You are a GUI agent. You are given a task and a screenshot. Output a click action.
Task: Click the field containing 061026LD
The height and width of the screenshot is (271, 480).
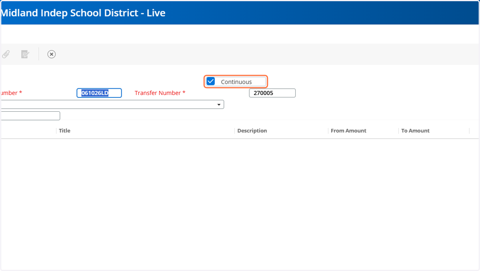[99, 93]
